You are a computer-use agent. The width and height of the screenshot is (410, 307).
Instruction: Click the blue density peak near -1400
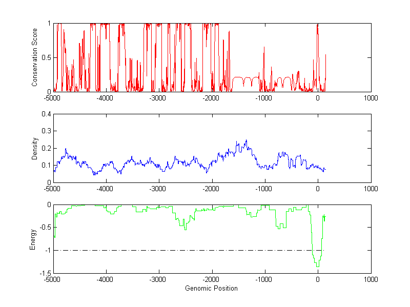coord(246,140)
